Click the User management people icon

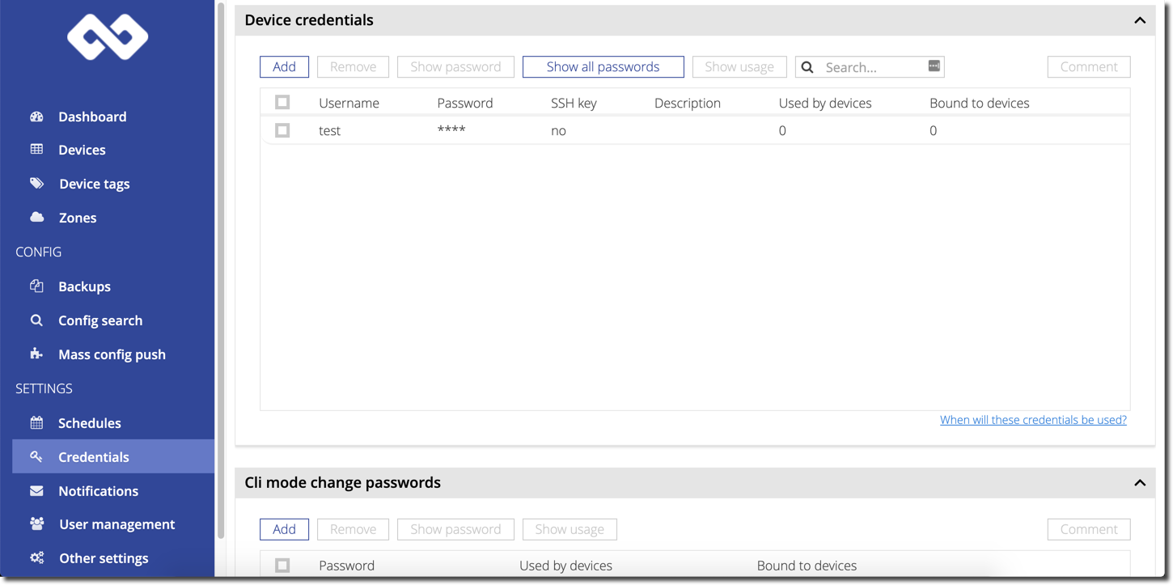pyautogui.click(x=36, y=524)
